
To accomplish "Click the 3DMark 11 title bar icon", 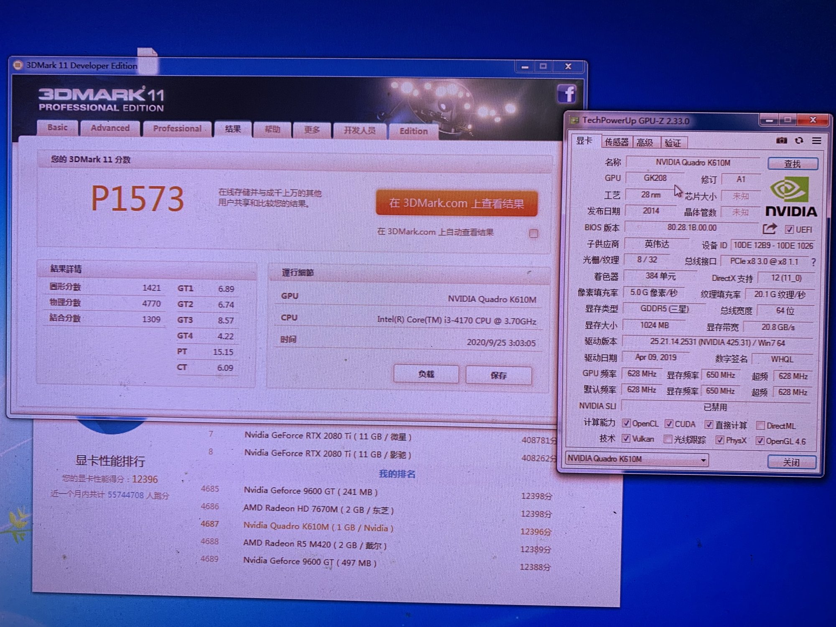I will tap(18, 65).
